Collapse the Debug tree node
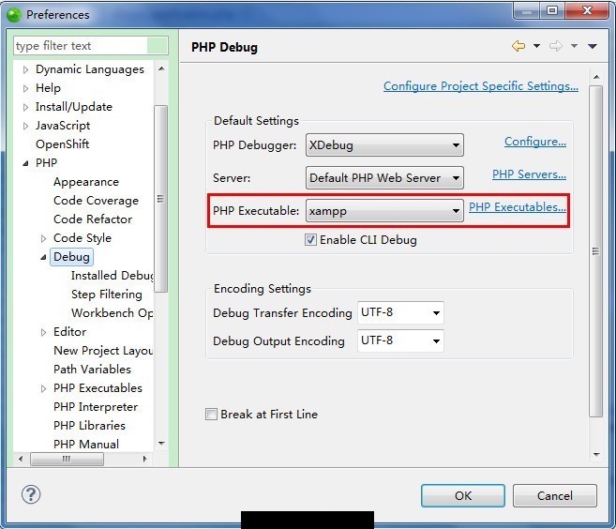This screenshot has height=529, width=616. (x=43, y=257)
